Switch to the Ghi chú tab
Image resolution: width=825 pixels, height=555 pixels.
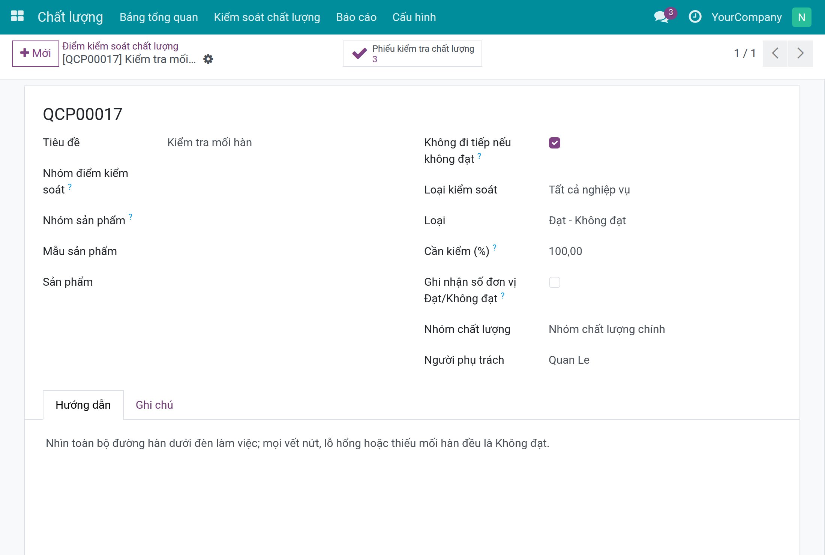pos(154,405)
